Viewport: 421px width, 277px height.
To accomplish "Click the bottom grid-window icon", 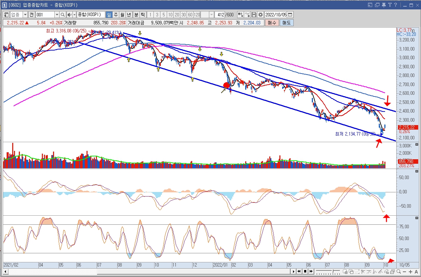I will (345, 272).
